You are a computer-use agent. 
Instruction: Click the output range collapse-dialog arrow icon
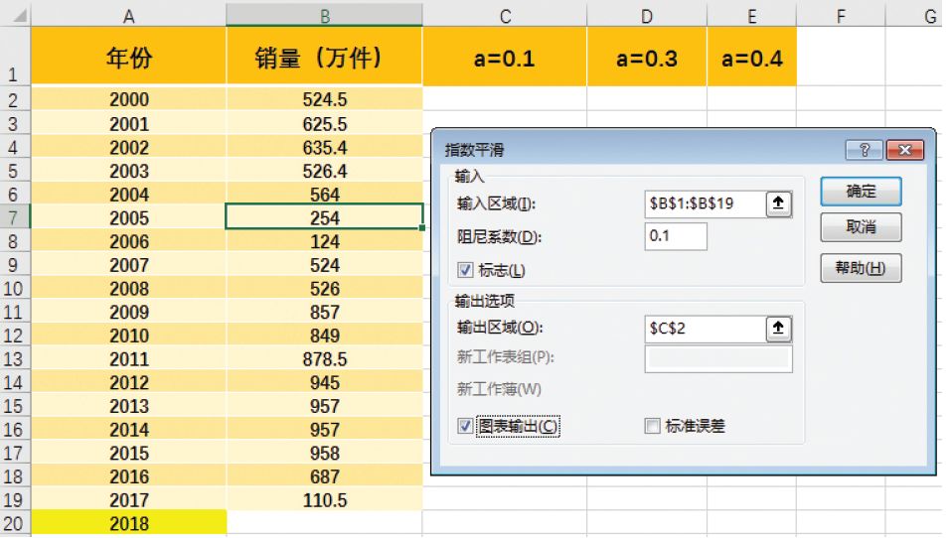pyautogui.click(x=778, y=329)
